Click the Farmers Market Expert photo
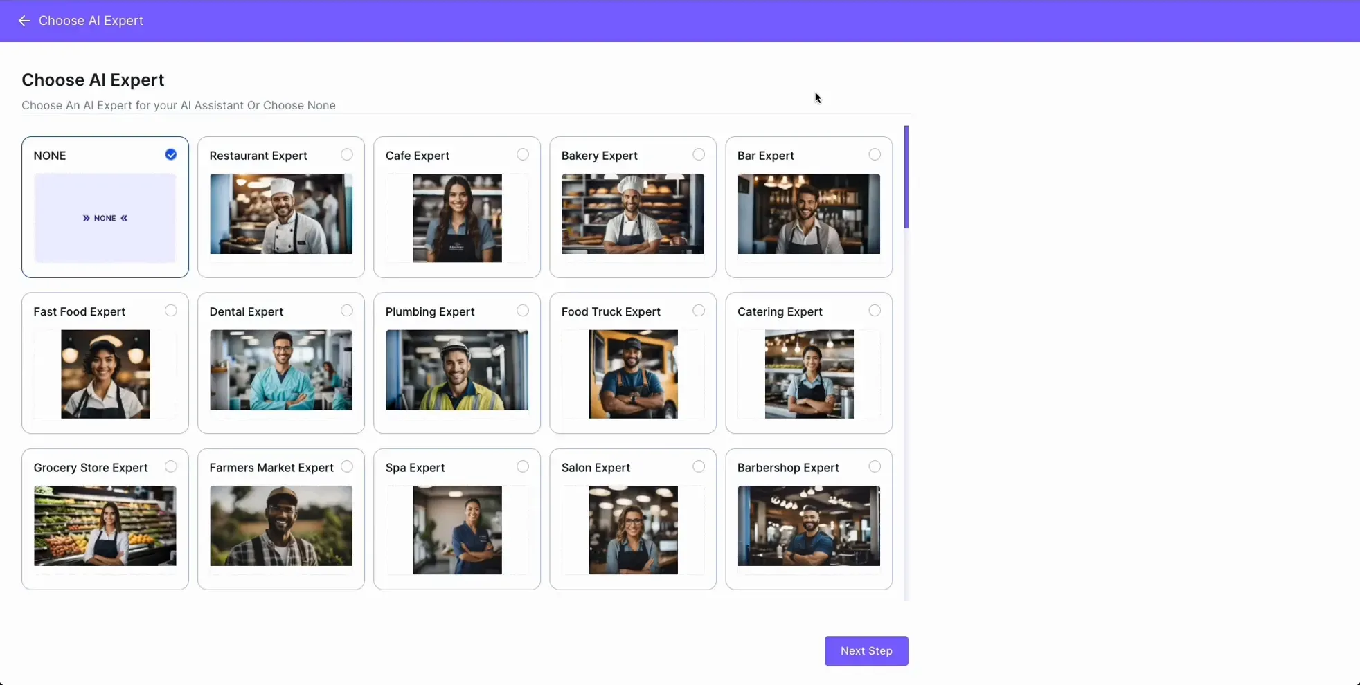The width and height of the screenshot is (1360, 685). [x=281, y=526]
